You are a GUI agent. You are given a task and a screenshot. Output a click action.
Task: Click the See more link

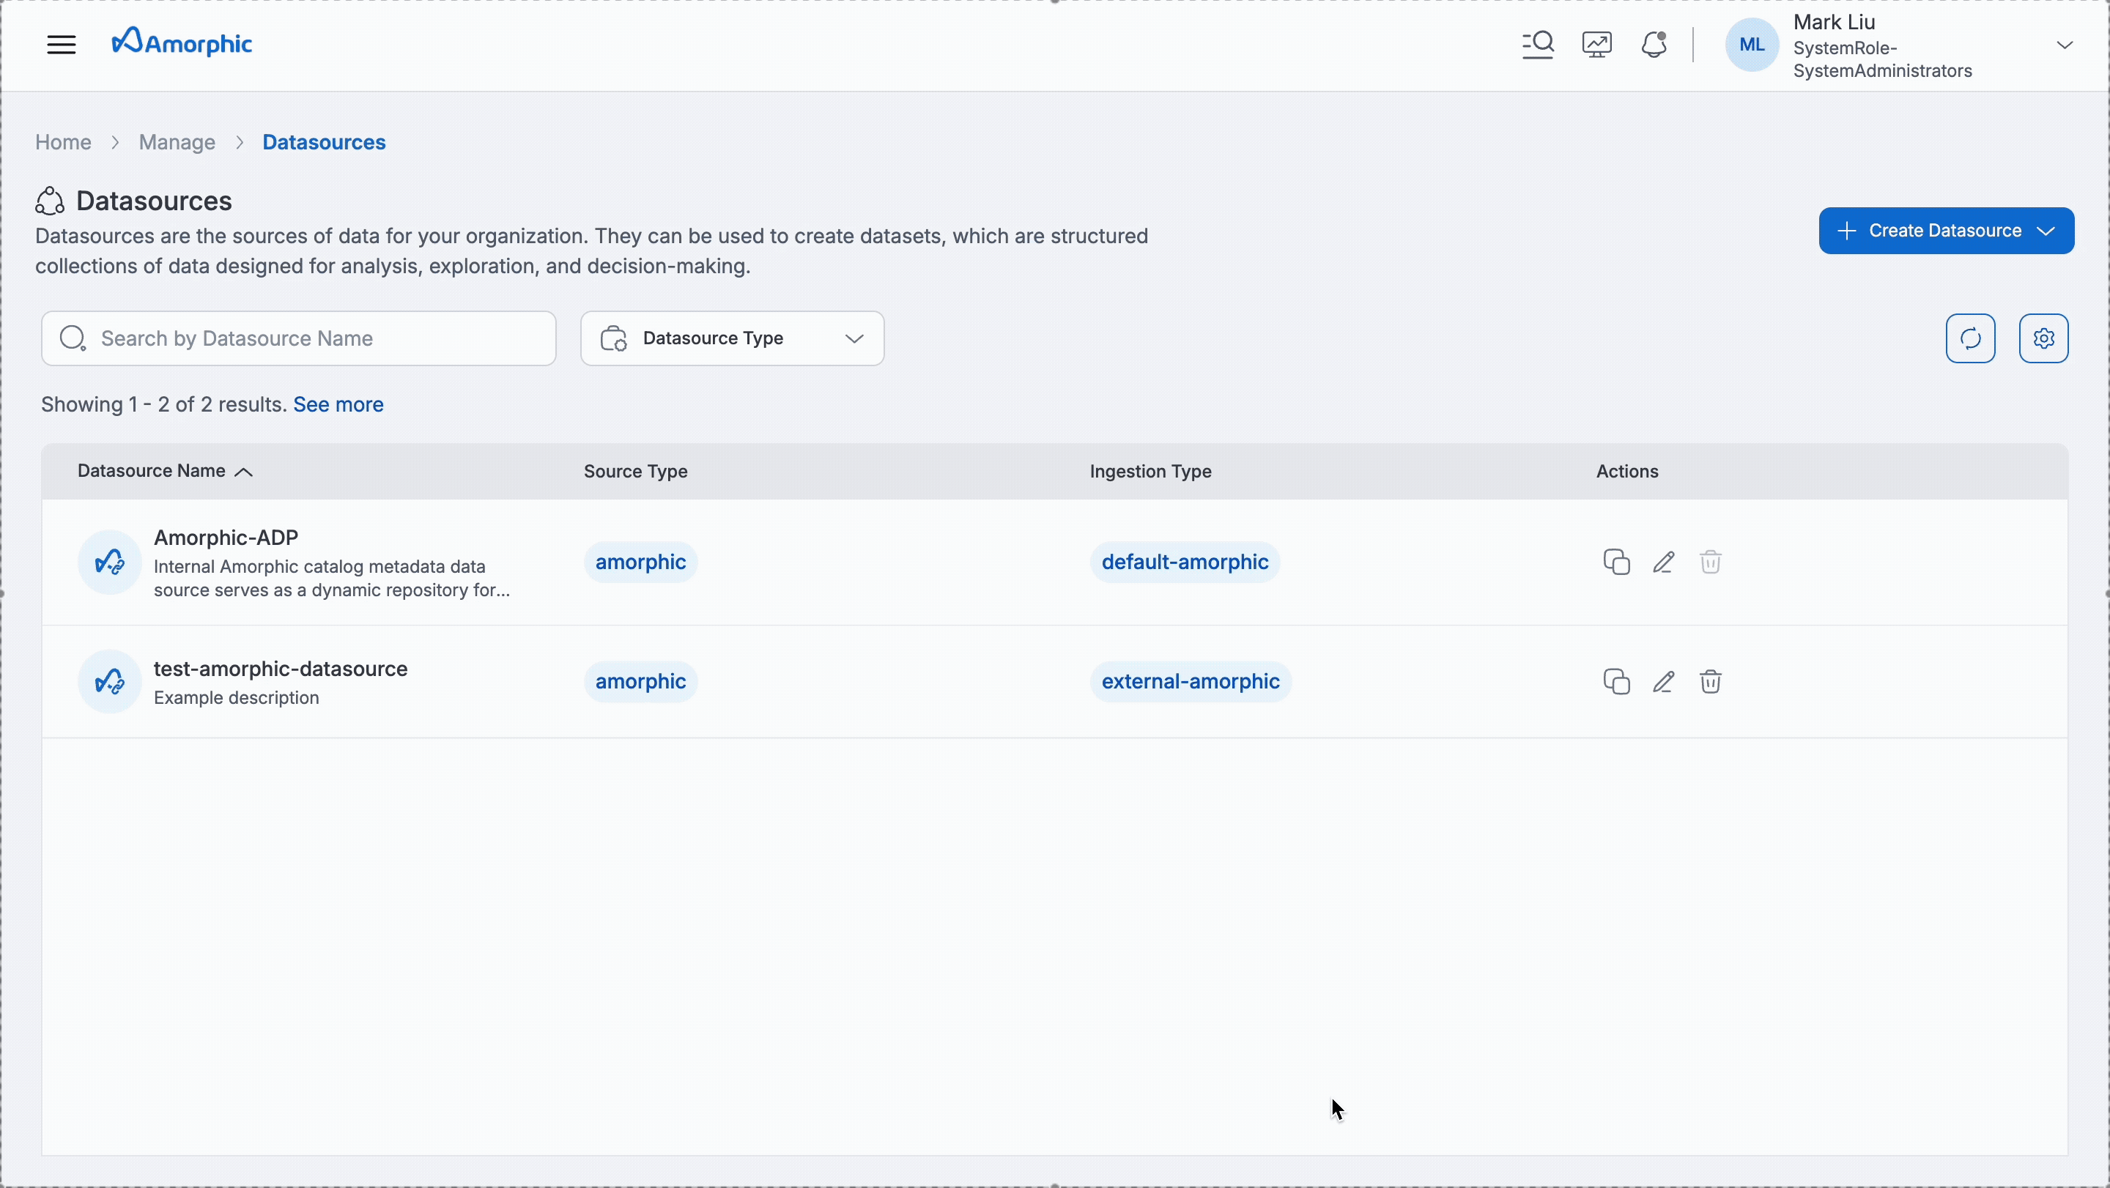coord(338,404)
